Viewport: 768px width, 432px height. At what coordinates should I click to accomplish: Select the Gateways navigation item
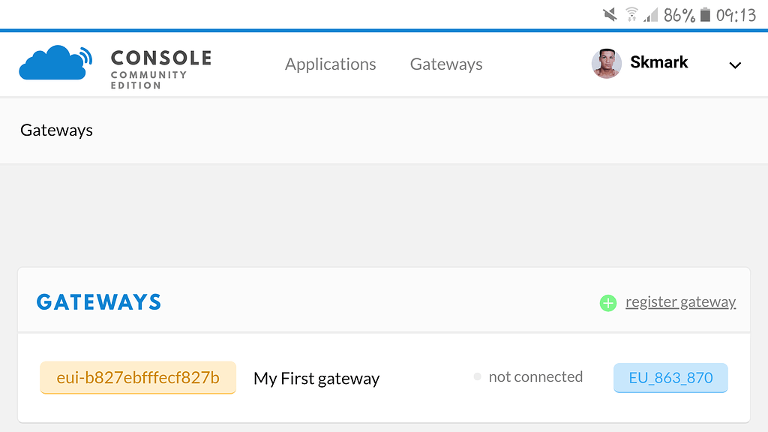(445, 64)
